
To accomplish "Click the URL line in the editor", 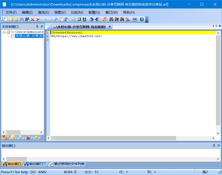I will pyautogui.click(x=76, y=36).
